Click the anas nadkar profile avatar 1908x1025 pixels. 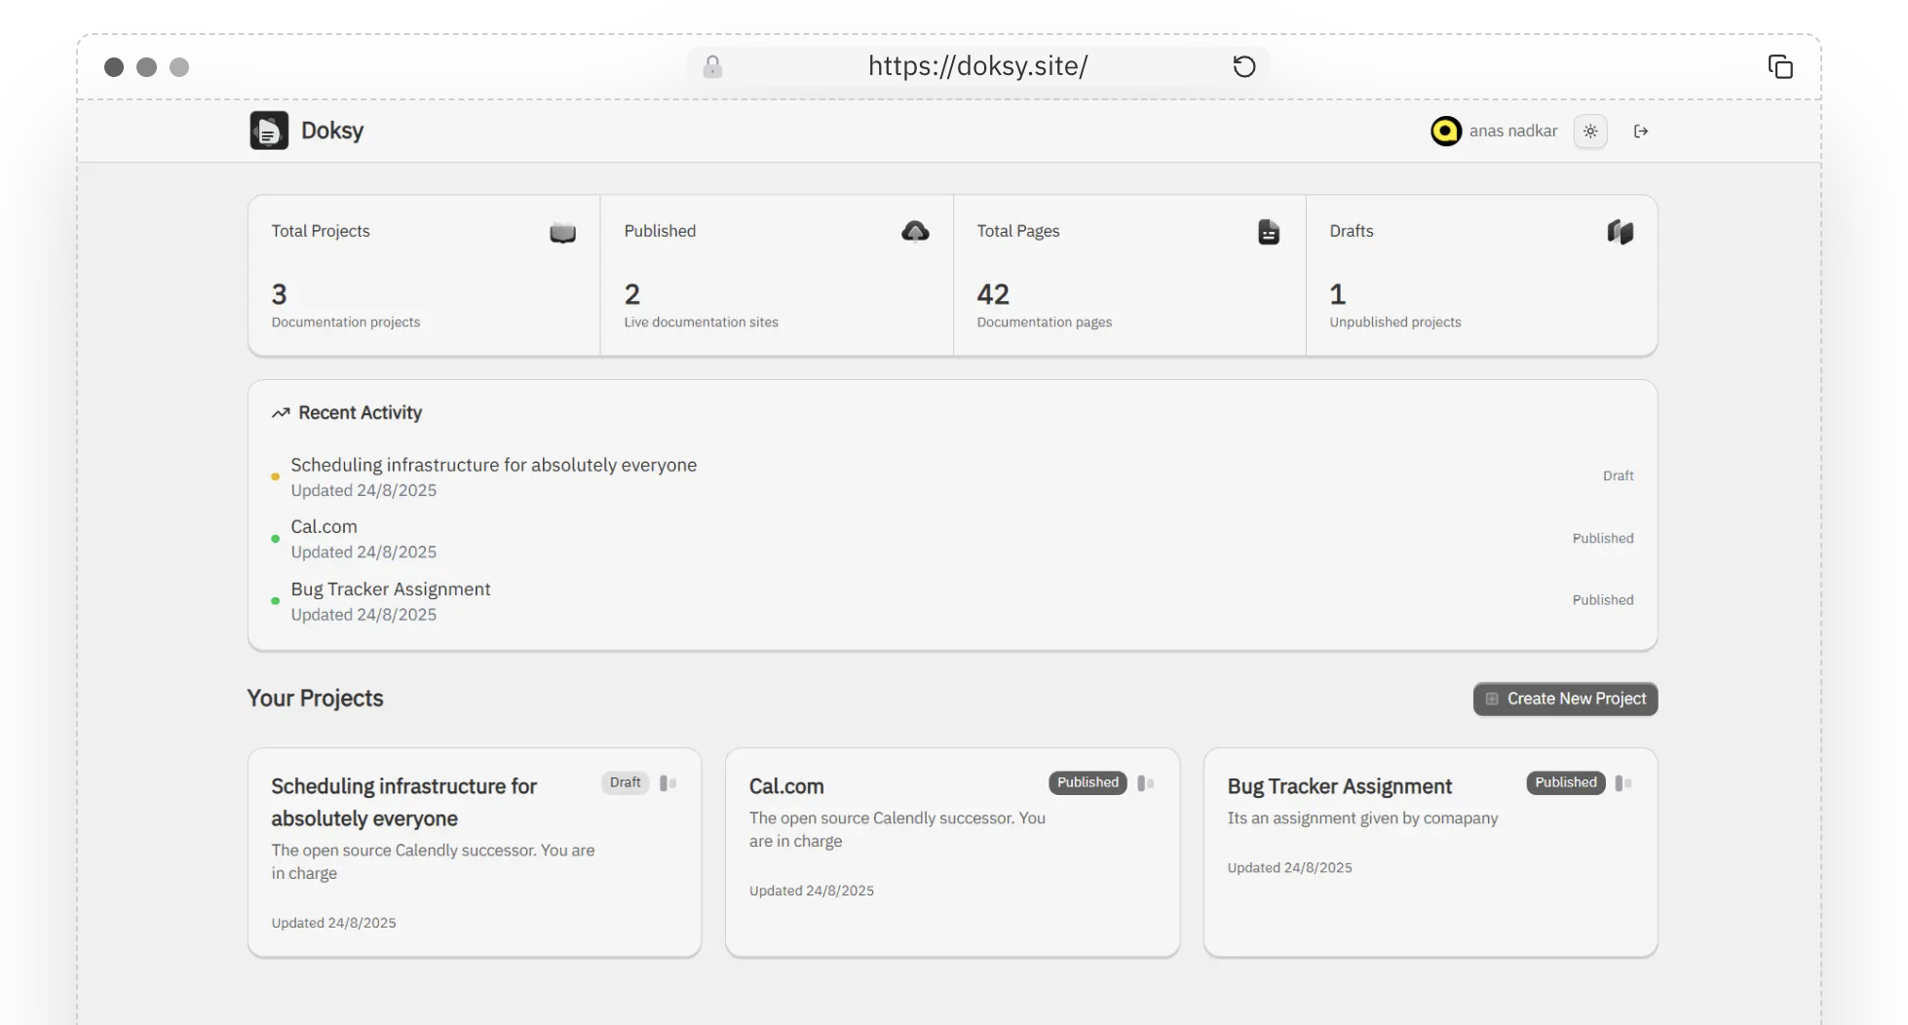click(1445, 131)
